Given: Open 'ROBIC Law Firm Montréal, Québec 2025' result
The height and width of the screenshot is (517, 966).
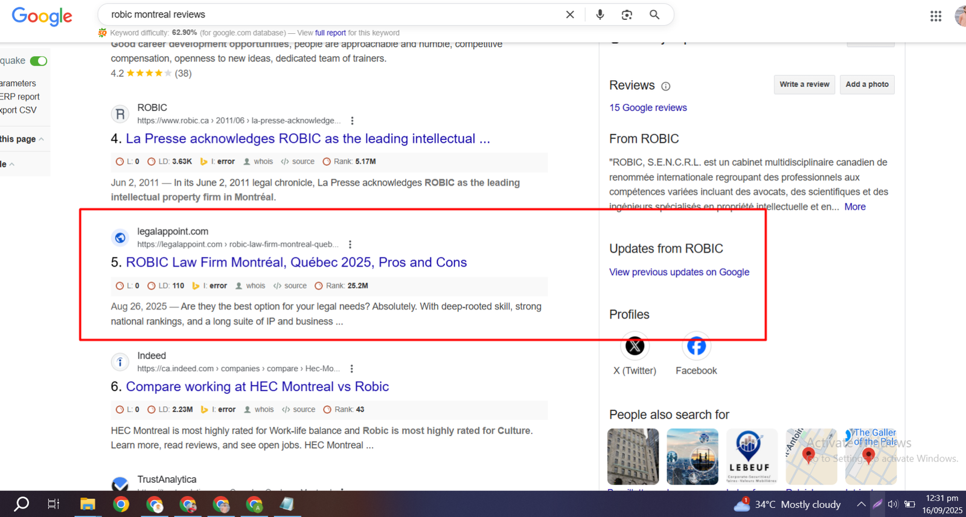Looking at the screenshot, I should pyautogui.click(x=296, y=262).
